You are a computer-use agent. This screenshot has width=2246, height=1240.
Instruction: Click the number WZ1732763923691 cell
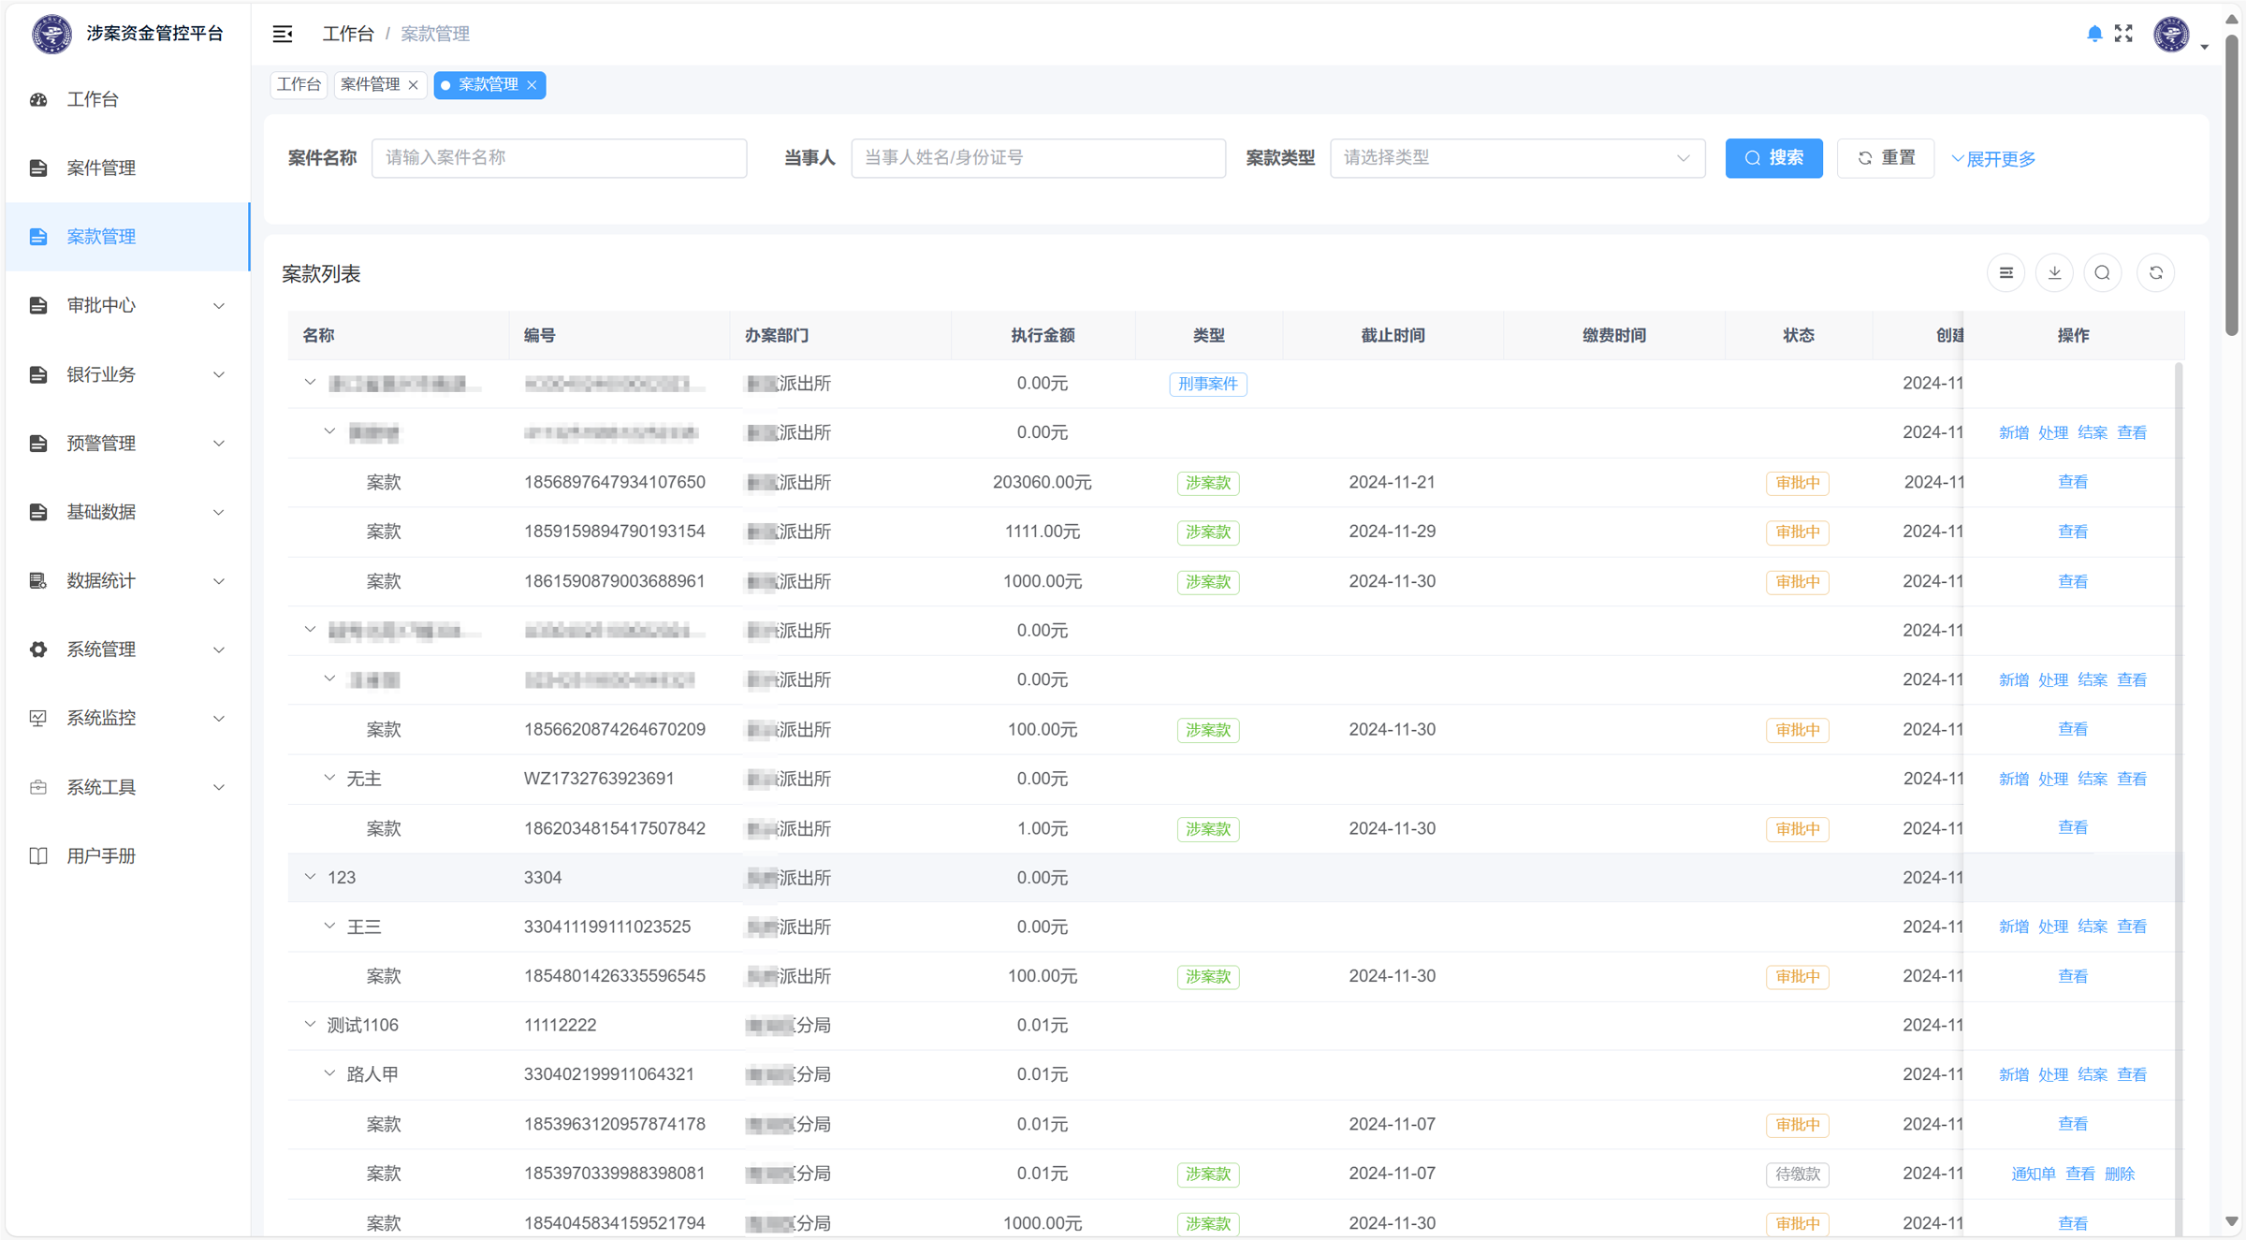pos(599,779)
